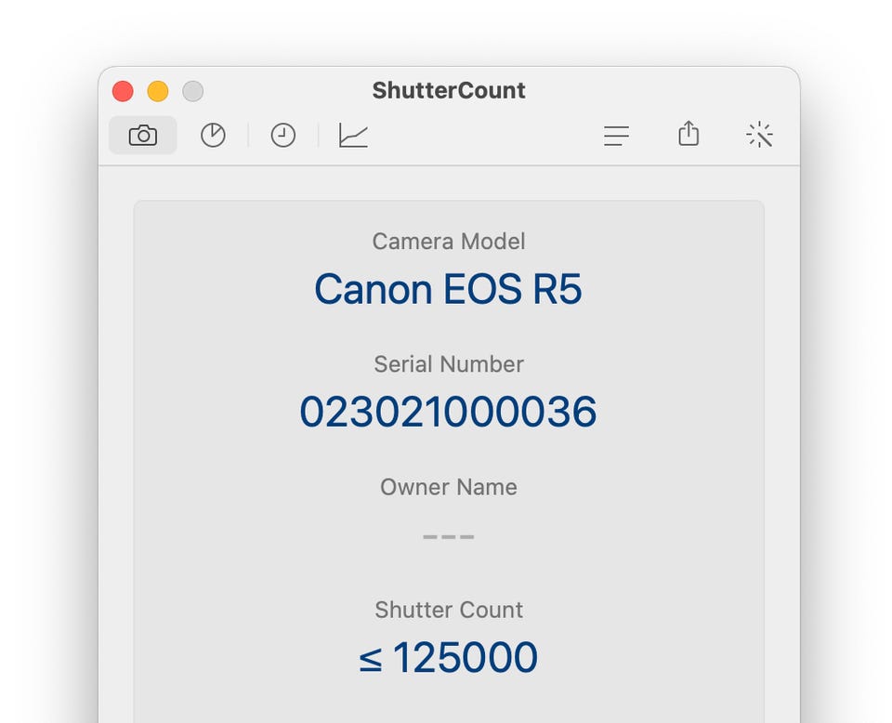Click the disabled gray zoom button
Image resolution: width=892 pixels, height=723 pixels.
point(193,91)
